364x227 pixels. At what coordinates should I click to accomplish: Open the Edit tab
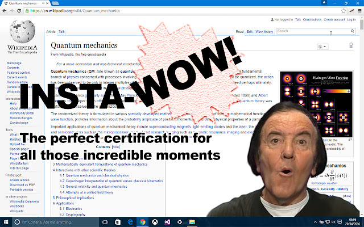tap(250, 32)
